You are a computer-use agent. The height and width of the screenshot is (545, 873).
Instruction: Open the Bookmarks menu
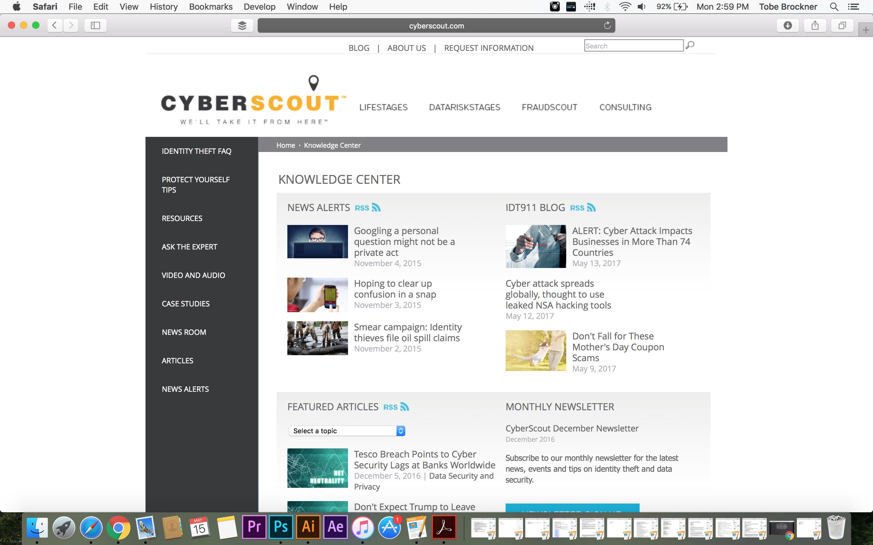[211, 6]
